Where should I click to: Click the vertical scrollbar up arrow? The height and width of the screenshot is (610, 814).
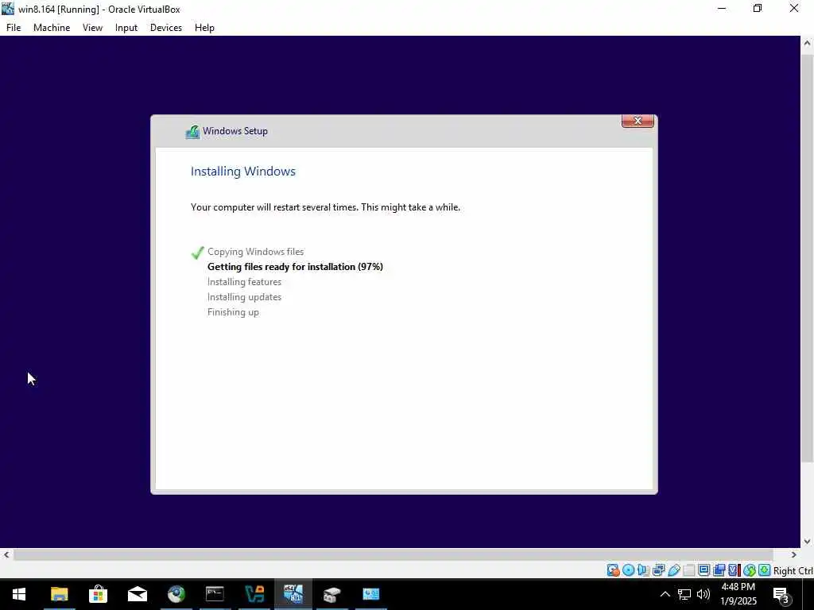click(x=807, y=44)
